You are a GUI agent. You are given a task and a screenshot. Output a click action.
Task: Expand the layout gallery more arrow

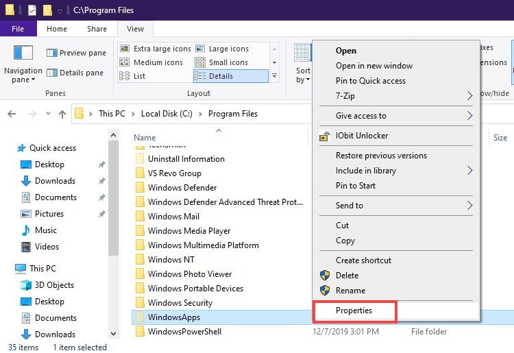click(274, 76)
